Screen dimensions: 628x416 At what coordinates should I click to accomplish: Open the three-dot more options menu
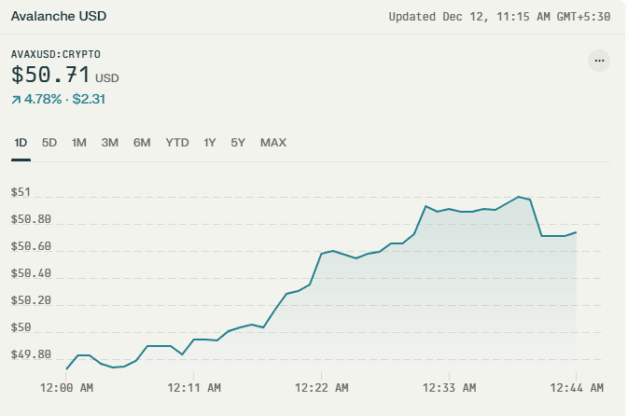(x=599, y=61)
